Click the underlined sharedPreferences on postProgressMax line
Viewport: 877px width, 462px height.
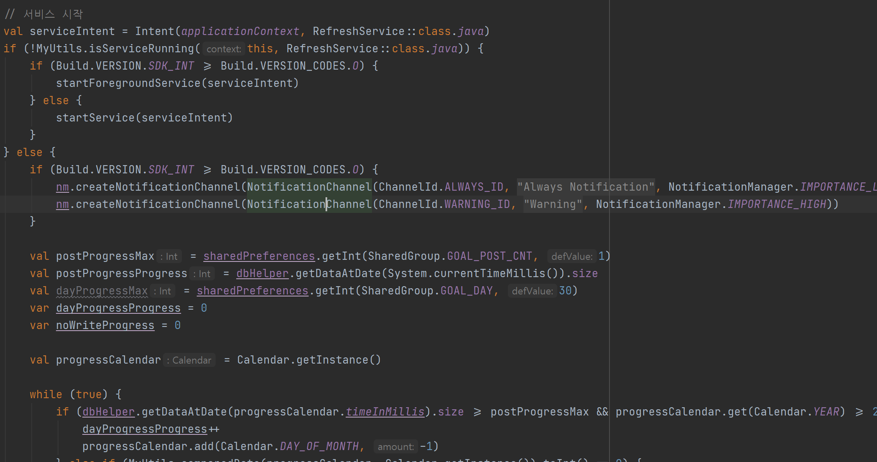[259, 257]
